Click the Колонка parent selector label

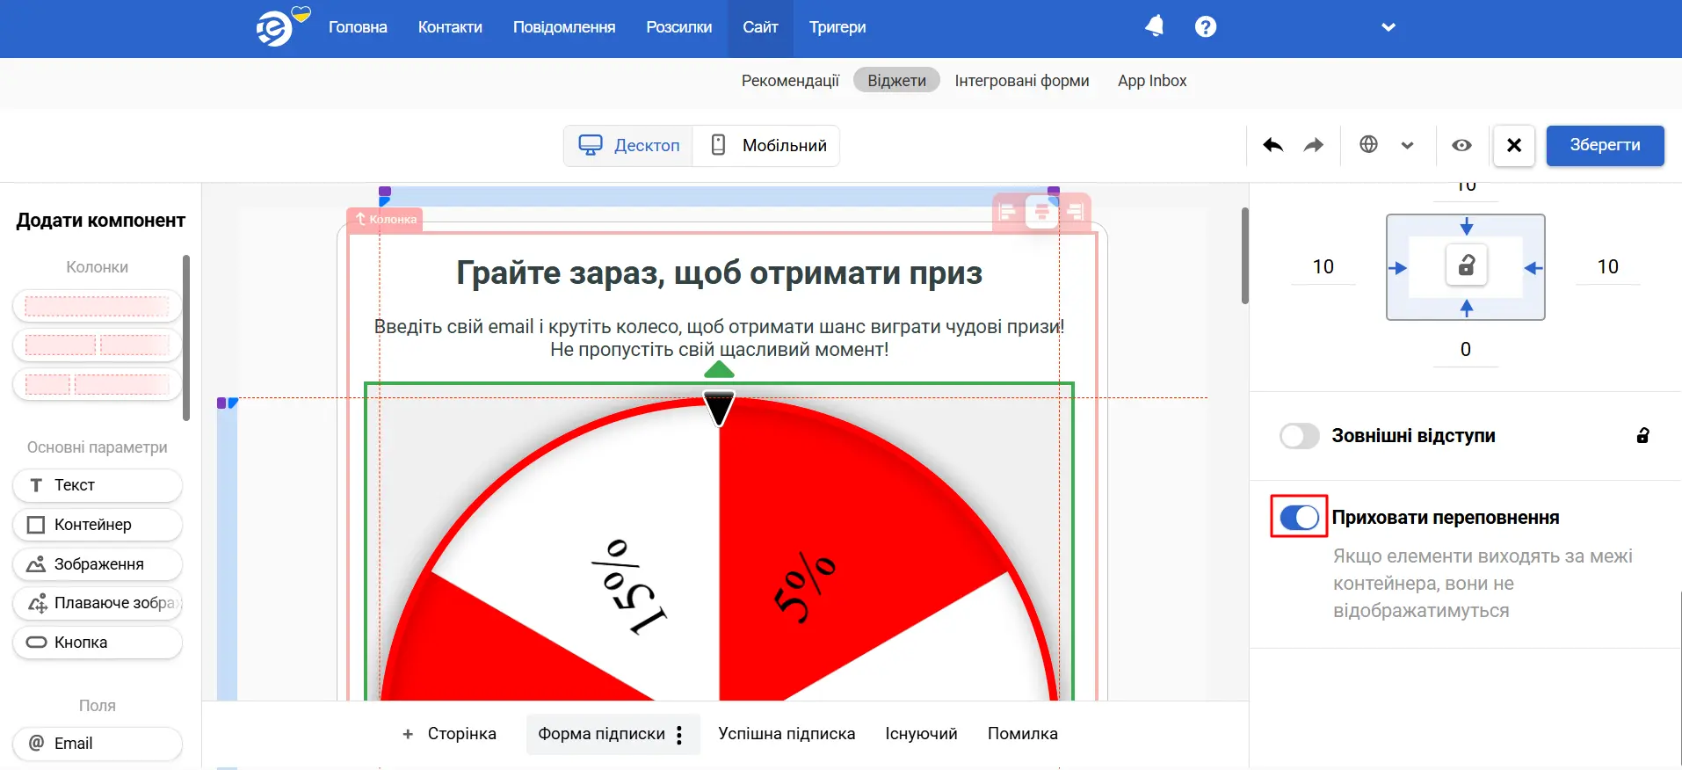(385, 219)
